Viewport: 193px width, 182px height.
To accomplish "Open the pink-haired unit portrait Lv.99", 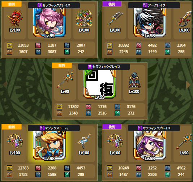I will coord(50,23).
